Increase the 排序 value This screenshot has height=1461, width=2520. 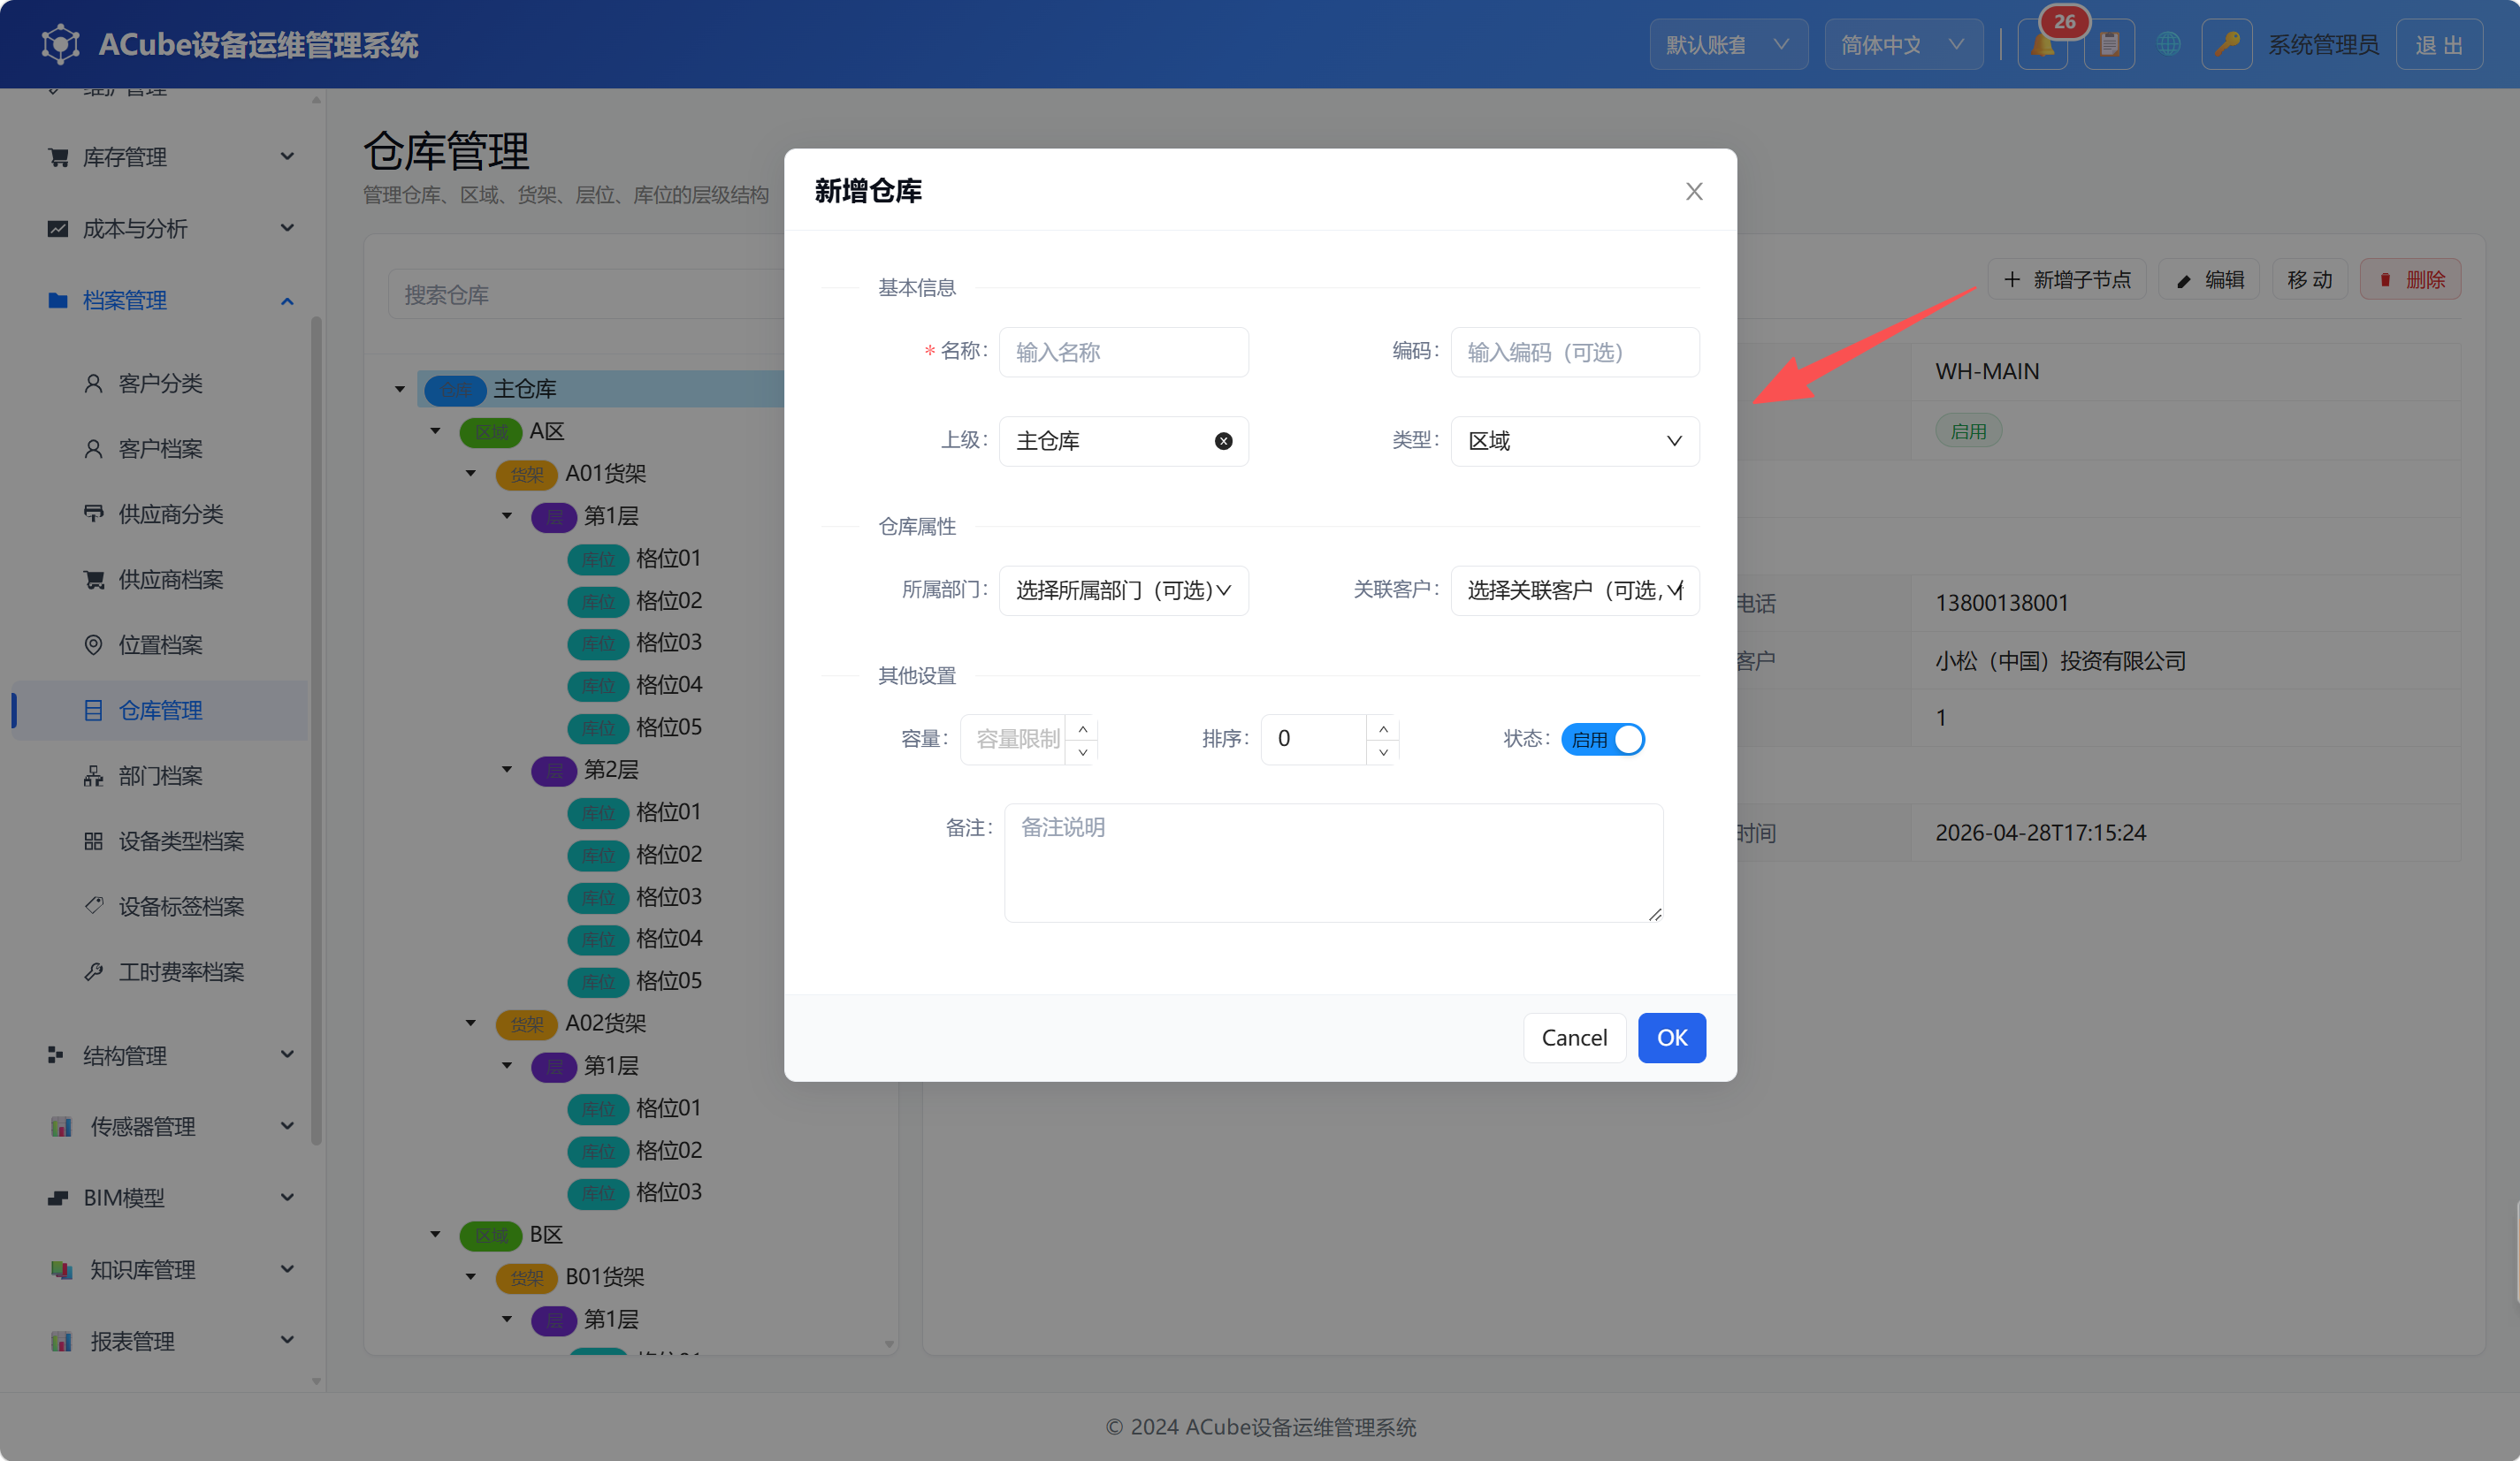pos(1383,728)
